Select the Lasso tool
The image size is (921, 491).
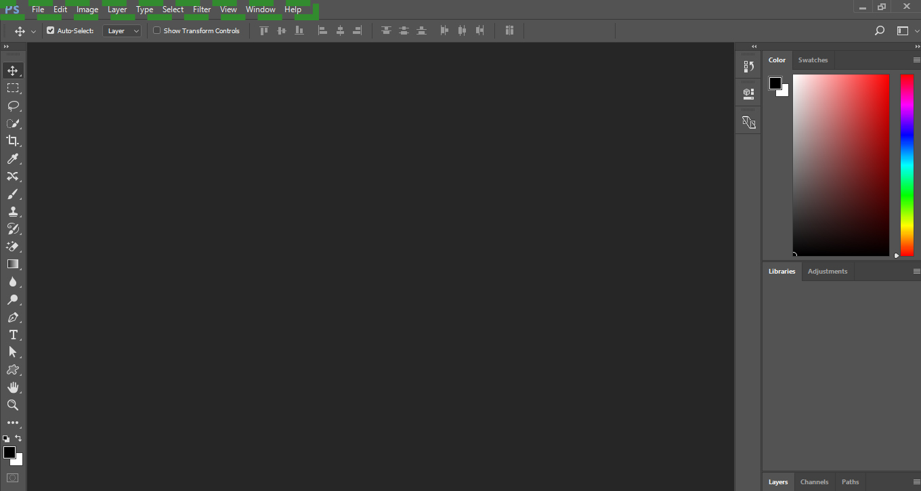coord(13,106)
